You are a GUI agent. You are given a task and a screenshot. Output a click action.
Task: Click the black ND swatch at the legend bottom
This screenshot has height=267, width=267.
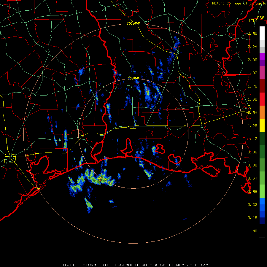point(262,231)
